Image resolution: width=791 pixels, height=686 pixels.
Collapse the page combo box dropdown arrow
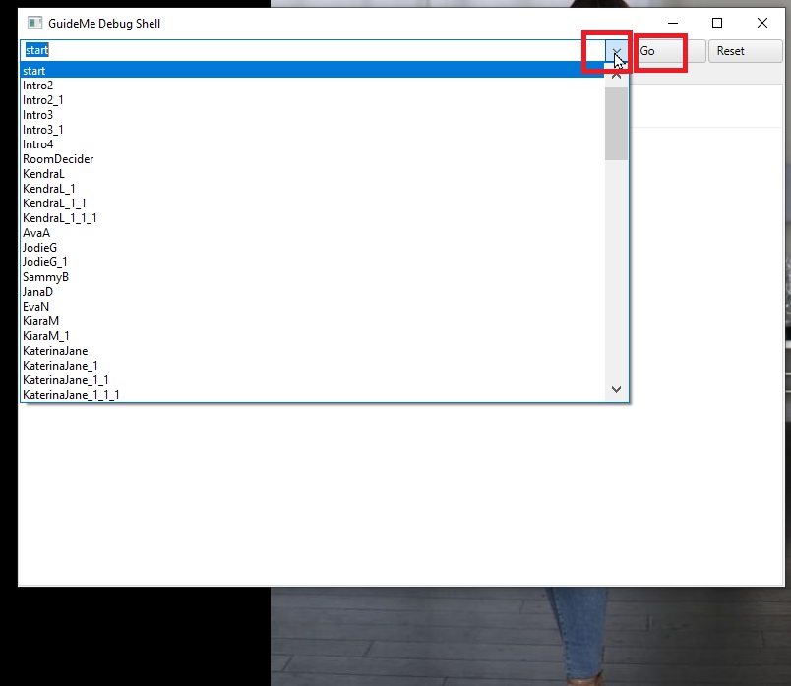(617, 51)
